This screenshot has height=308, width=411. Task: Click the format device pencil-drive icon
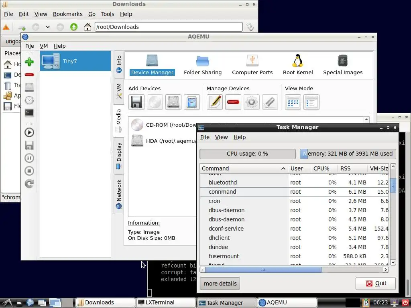click(270, 102)
